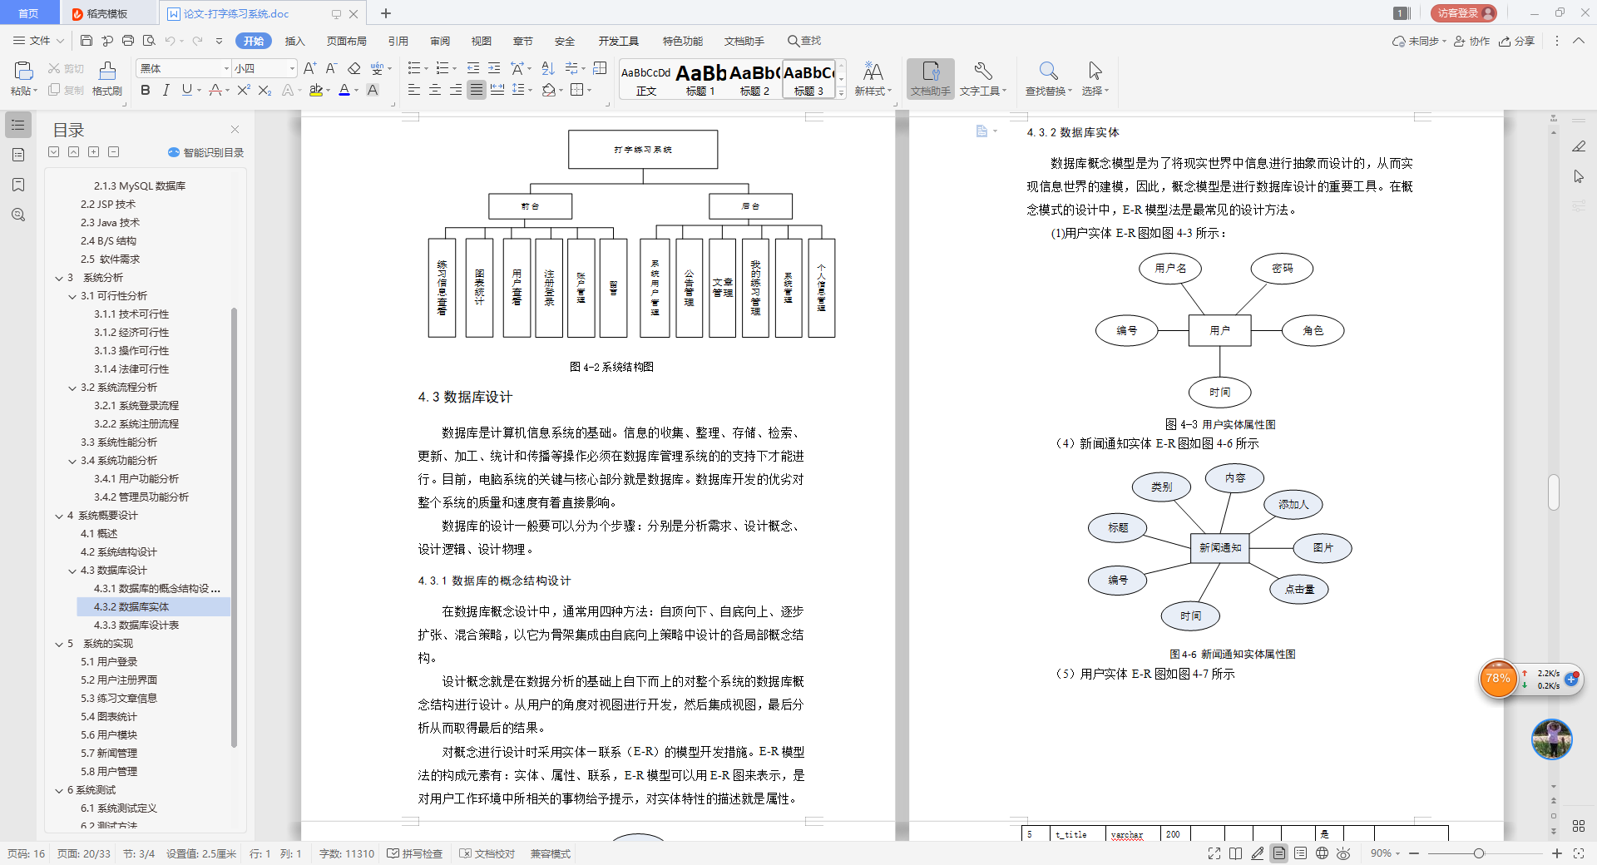The width and height of the screenshot is (1597, 865).
Task: Open the 文件 (File) menu
Action: click(38, 40)
